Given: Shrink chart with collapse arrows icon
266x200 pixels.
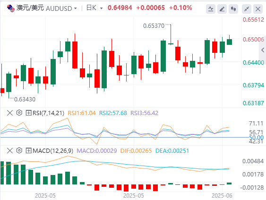Looking at the screenshot, I should pyautogui.click(x=247, y=9).
